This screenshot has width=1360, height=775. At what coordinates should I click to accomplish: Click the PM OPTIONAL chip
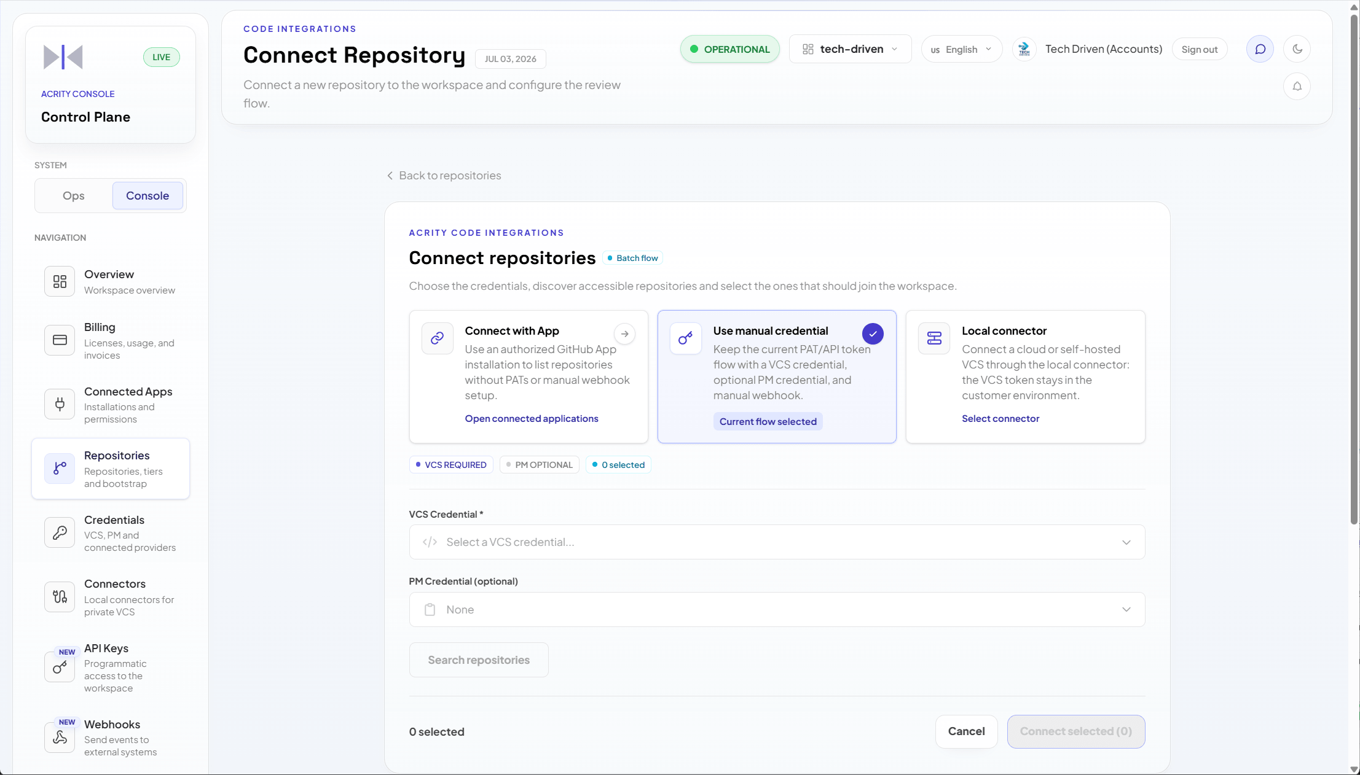point(539,465)
